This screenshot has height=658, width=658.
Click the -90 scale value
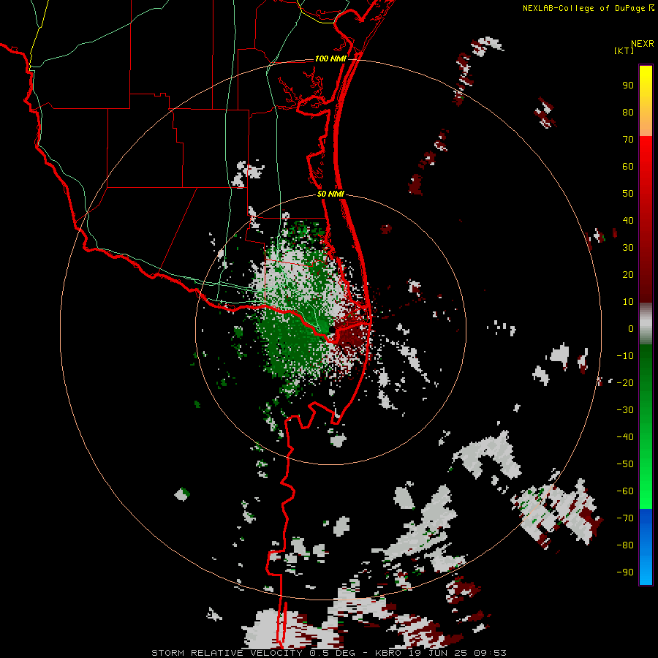coord(625,572)
